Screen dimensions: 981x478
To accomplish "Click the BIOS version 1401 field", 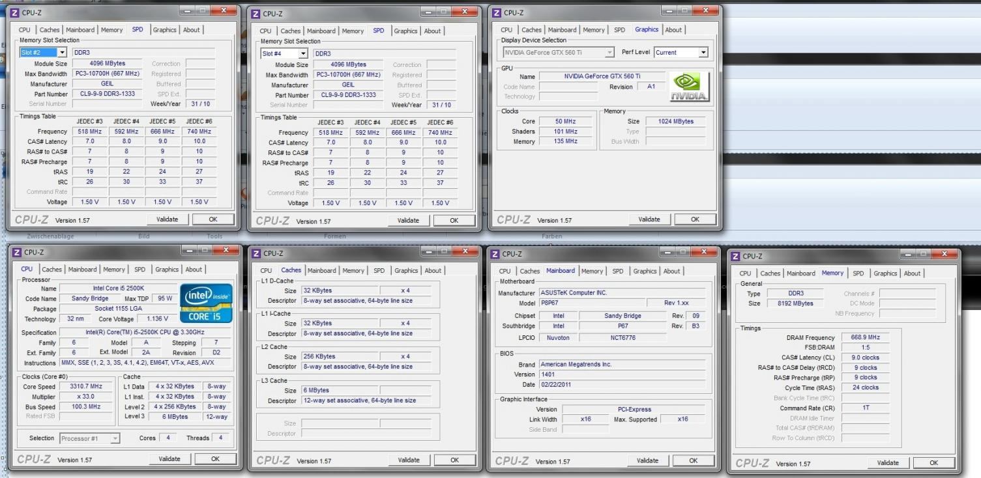I will pos(622,374).
